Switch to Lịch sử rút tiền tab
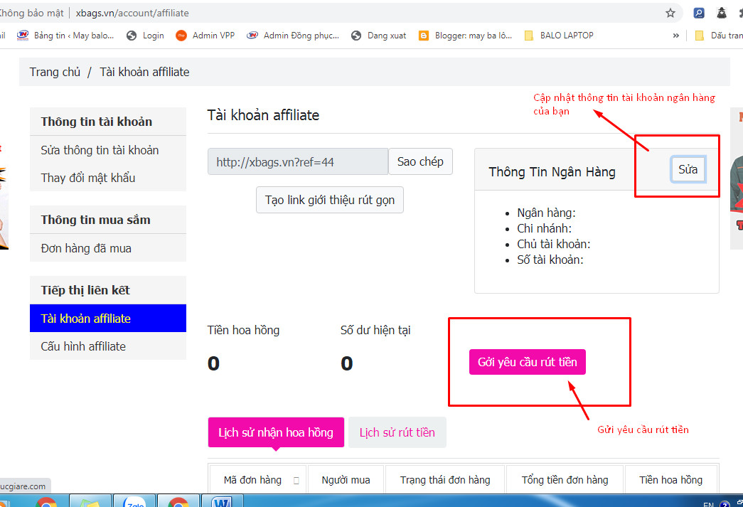The height and width of the screenshot is (507, 743). tap(397, 432)
